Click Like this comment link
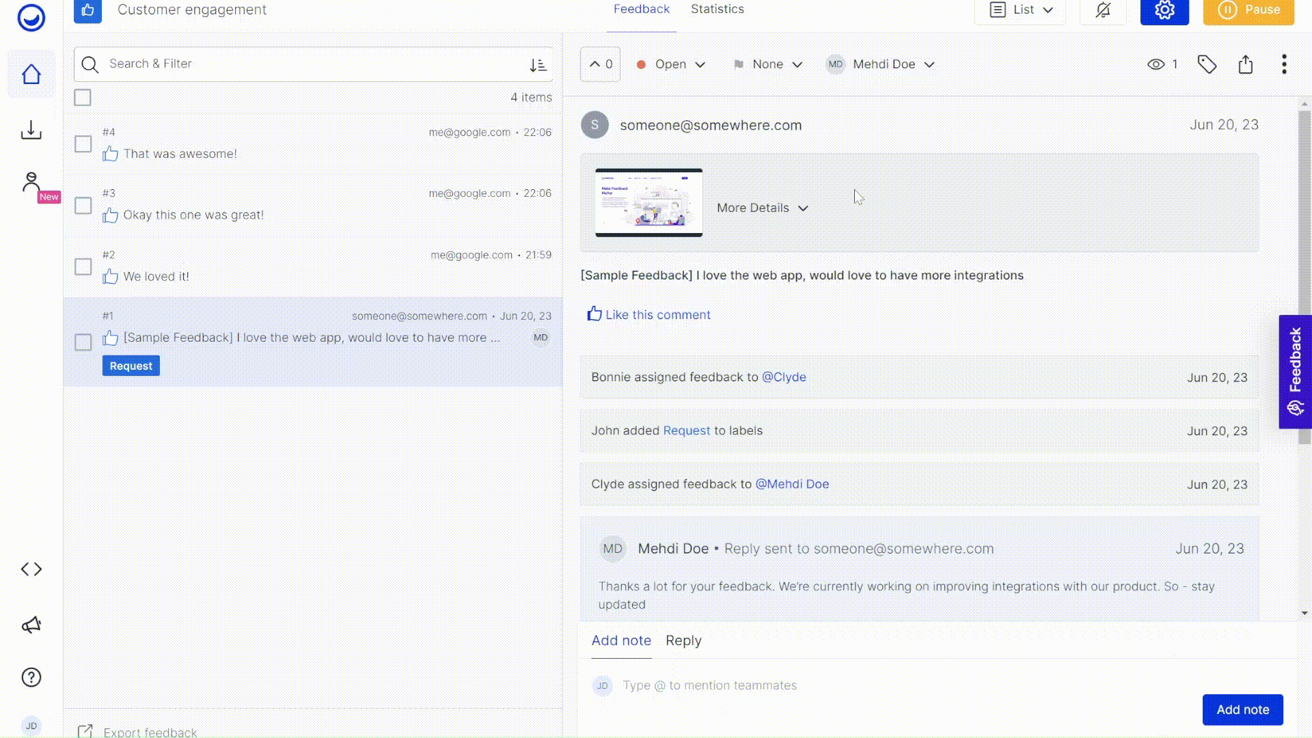Screen dimensions: 1312x738 click(x=649, y=314)
